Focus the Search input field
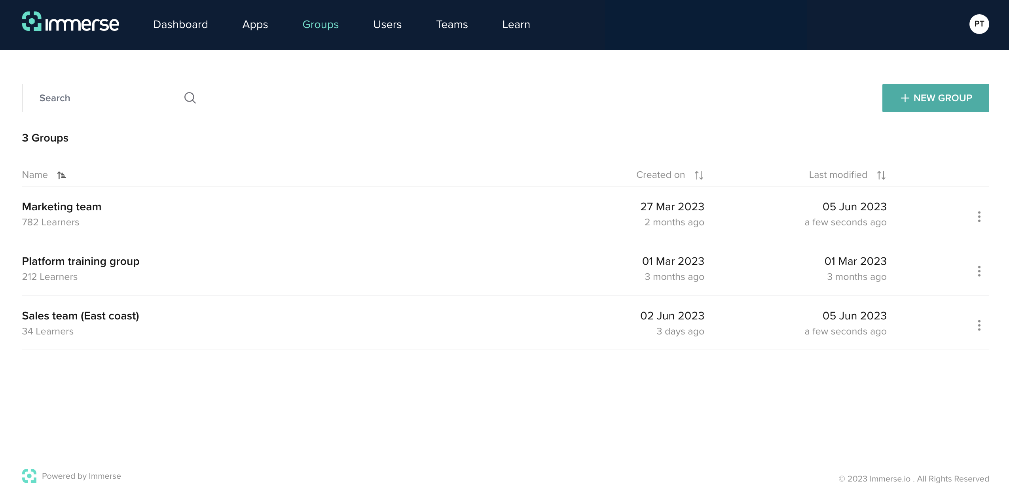 coord(107,98)
